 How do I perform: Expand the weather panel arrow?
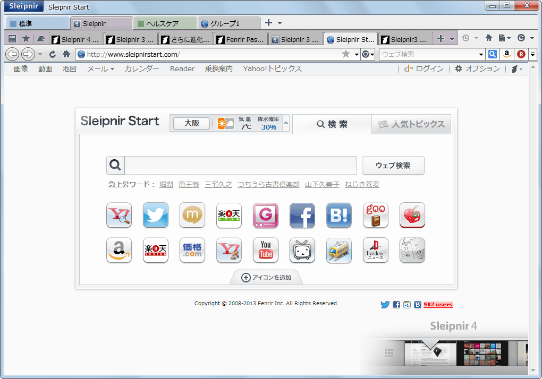click(x=286, y=123)
